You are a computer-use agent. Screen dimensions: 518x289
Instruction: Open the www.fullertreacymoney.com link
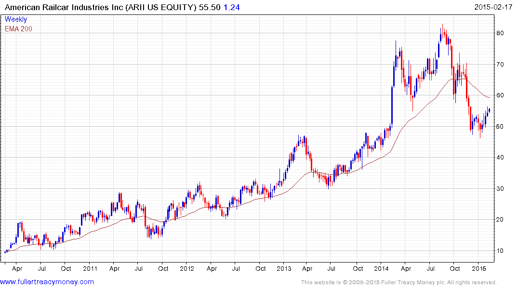coord(47,282)
